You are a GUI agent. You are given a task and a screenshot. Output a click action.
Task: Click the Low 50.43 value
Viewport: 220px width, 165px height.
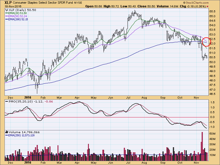[x=128, y=6]
